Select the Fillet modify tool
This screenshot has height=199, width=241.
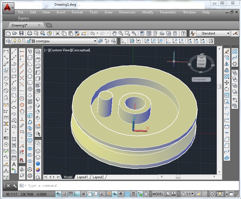click(x=227, y=145)
